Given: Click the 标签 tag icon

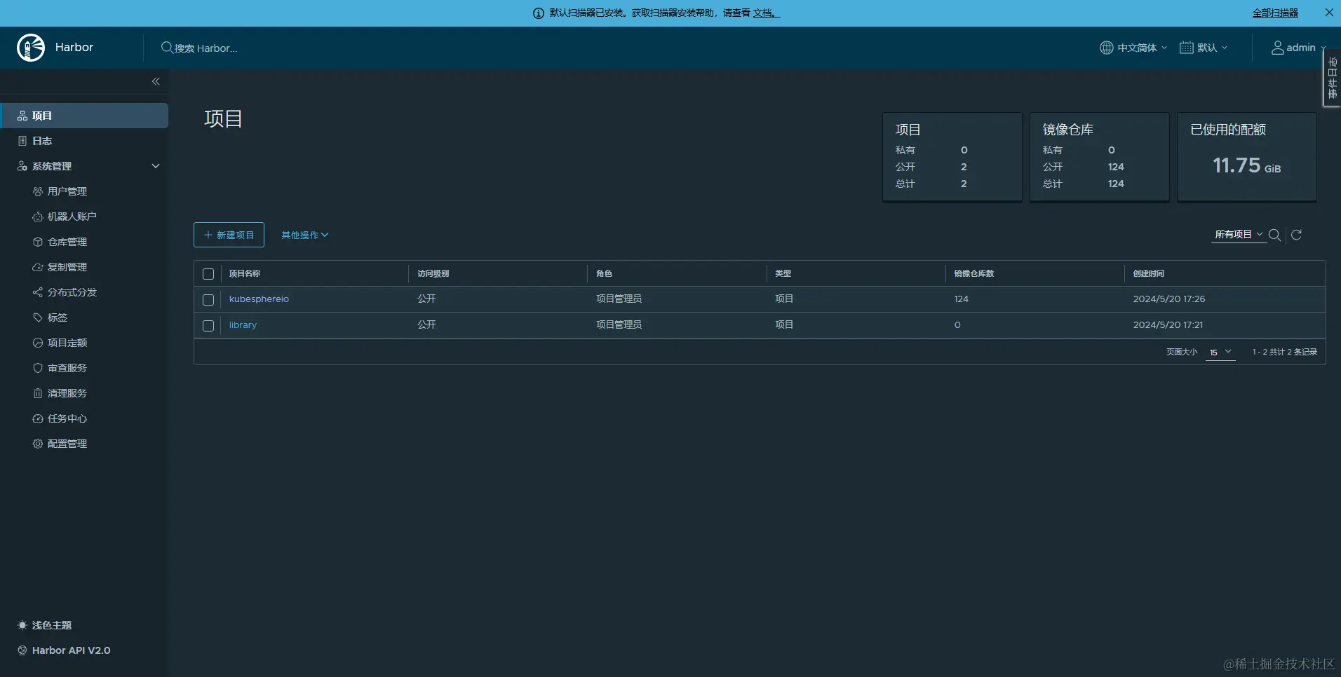Looking at the screenshot, I should click(x=38, y=317).
